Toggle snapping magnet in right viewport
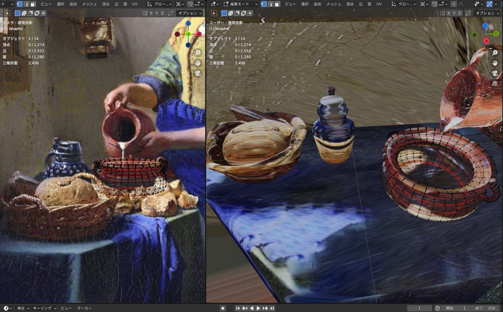The image size is (503, 312). 434,4
